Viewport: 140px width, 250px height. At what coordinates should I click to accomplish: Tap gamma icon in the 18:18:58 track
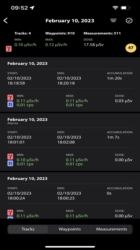coord(10,98)
